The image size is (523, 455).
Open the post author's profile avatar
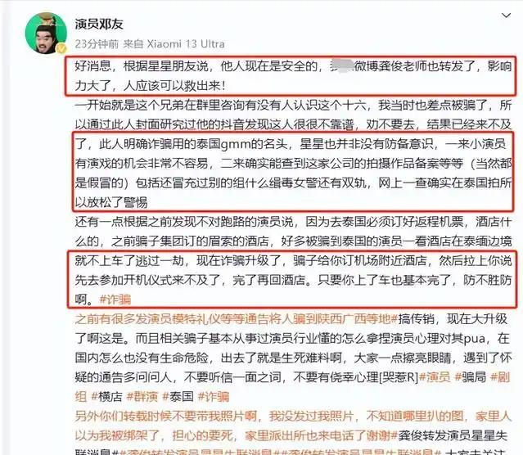[x=46, y=33]
